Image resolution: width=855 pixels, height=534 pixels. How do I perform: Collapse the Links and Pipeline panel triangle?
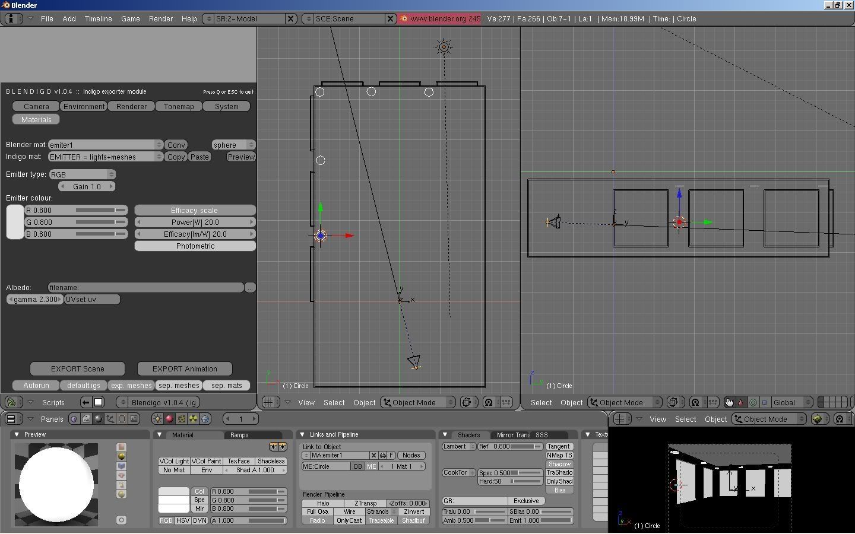click(302, 434)
